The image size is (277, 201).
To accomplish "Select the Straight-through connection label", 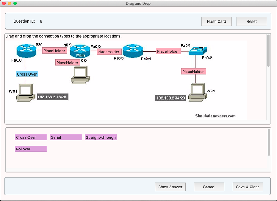I will click(x=101, y=137).
